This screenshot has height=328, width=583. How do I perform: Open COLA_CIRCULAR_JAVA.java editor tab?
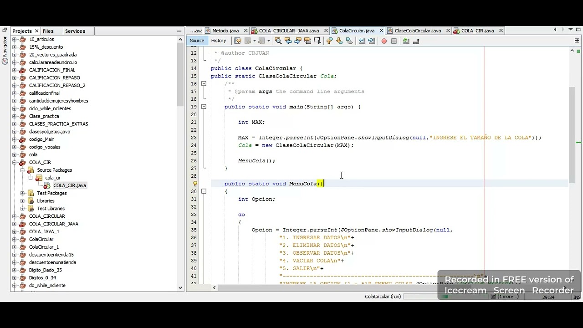289,31
